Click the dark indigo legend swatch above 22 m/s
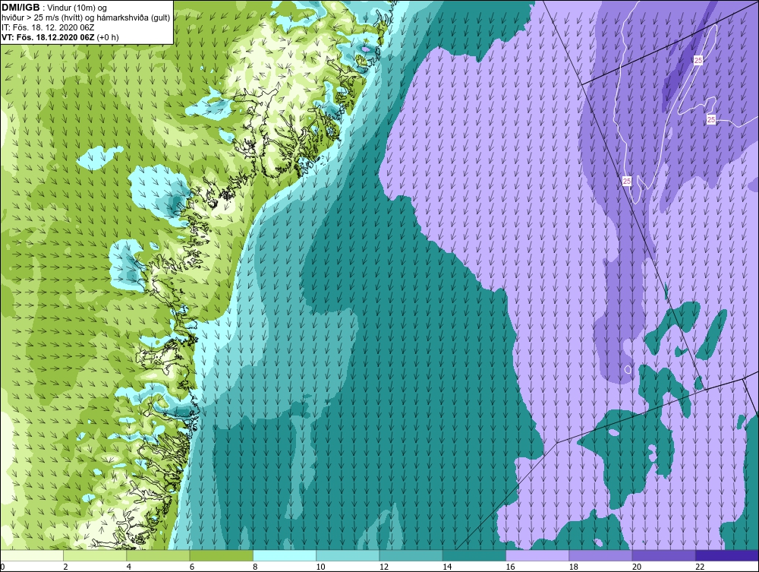Screen dimensions: 759x572 tap(726, 555)
